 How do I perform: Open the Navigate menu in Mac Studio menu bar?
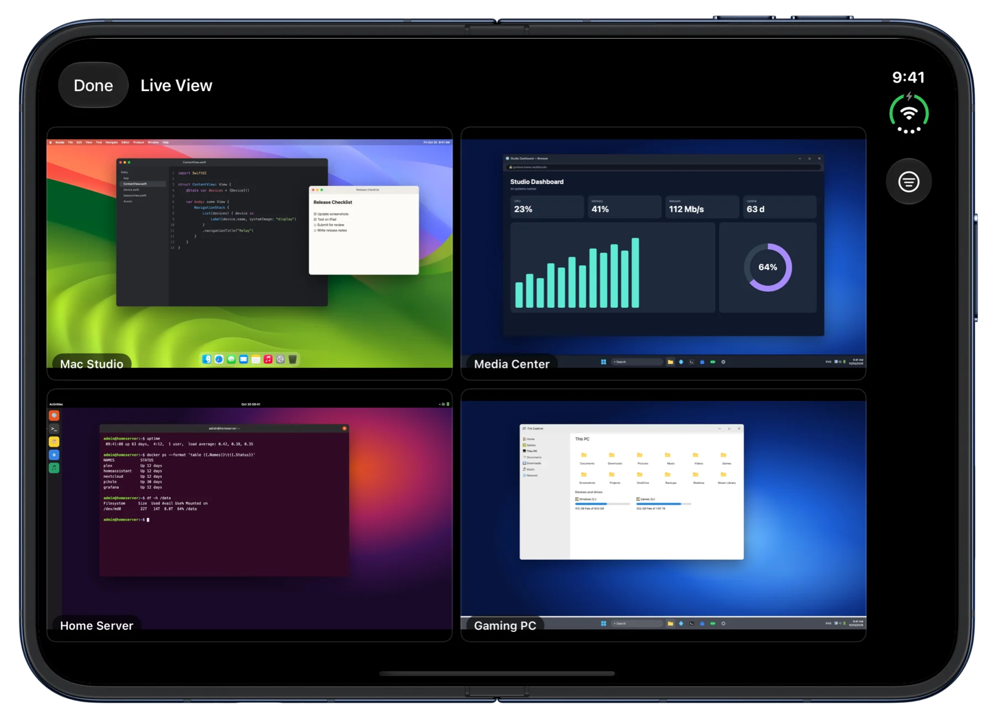pyautogui.click(x=112, y=143)
